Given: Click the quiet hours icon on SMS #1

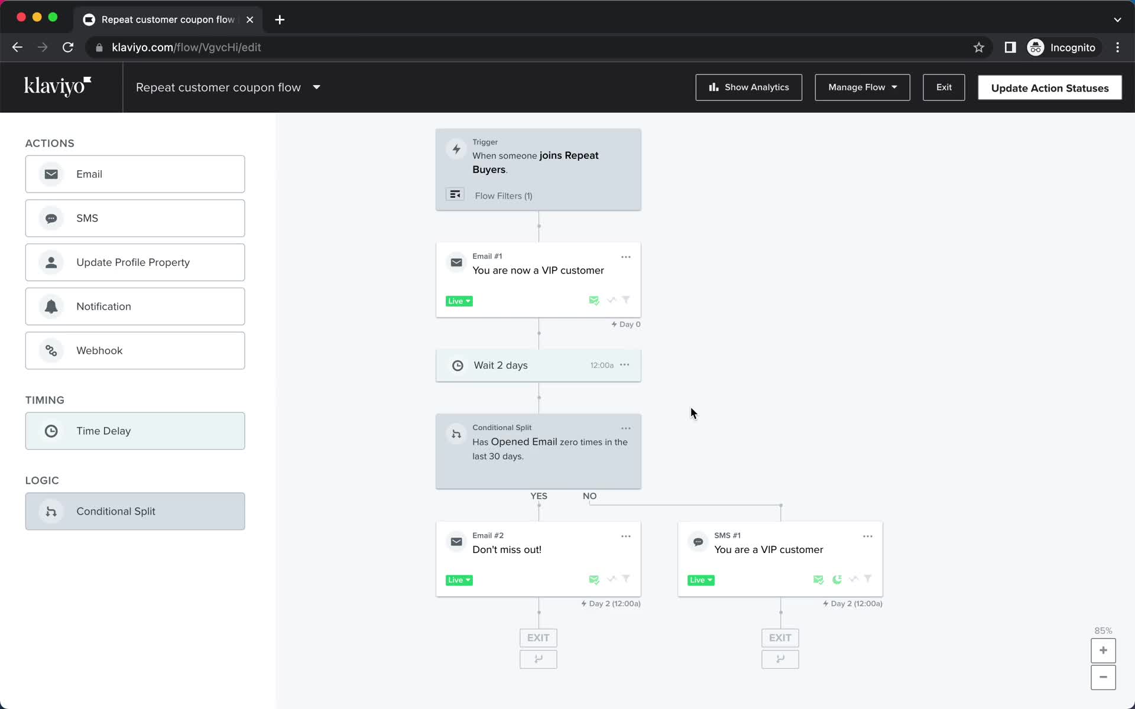Looking at the screenshot, I should [837, 580].
